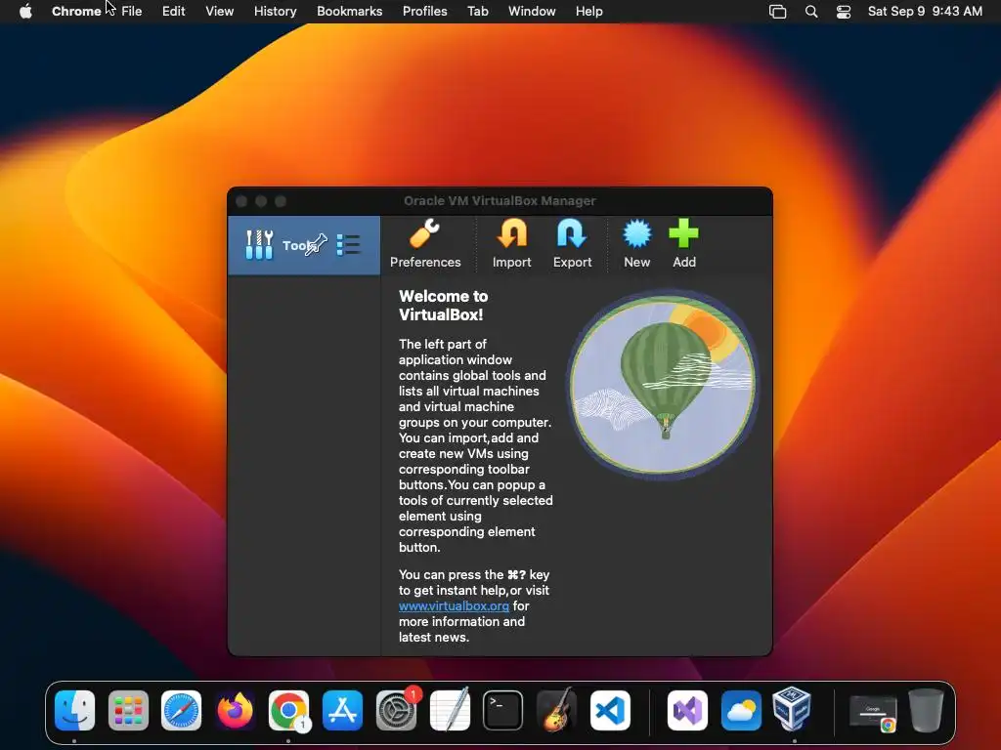Screen dimensions: 1001x750
Task: Open the File menu
Action: [x=132, y=11]
